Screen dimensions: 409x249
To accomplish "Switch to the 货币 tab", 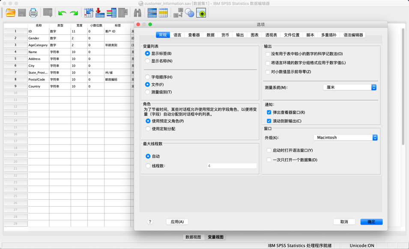I will point(225,35).
